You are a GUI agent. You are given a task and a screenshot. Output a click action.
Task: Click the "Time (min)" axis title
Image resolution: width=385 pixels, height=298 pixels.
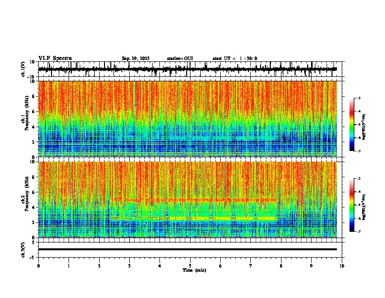194,270
